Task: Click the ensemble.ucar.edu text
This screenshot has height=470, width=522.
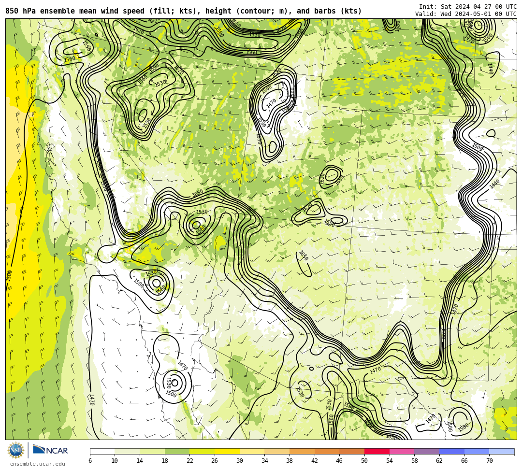Action: (x=38, y=464)
